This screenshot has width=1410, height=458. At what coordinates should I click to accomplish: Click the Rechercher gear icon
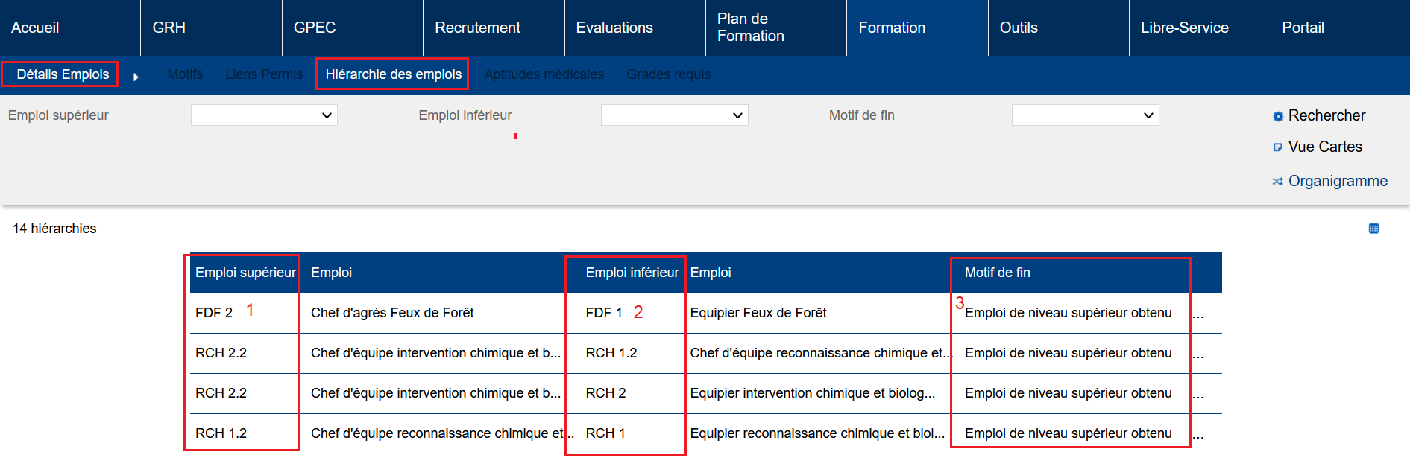(x=1278, y=116)
